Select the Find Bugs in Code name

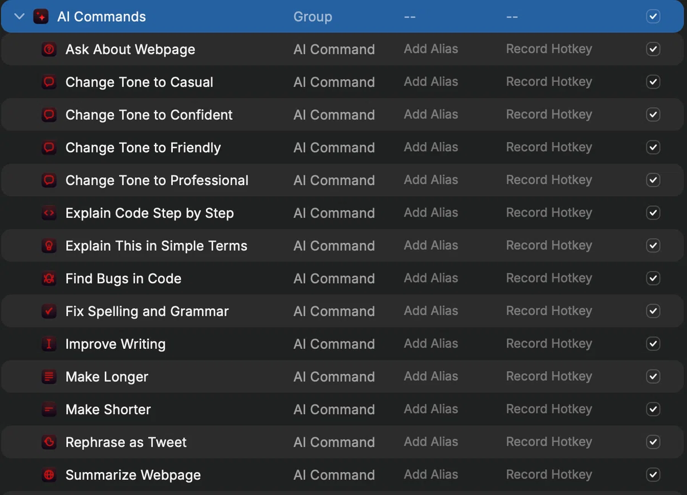click(123, 278)
